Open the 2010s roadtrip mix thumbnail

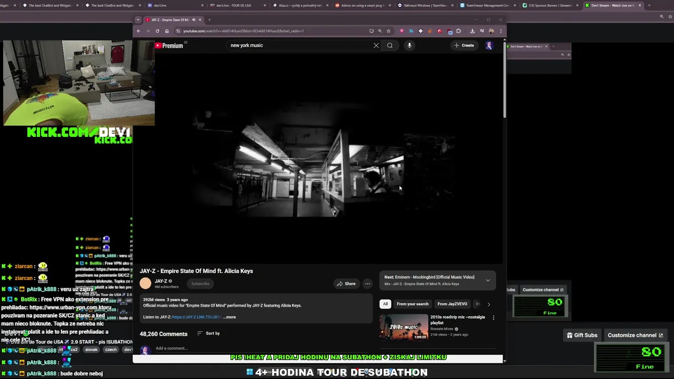[x=404, y=327]
